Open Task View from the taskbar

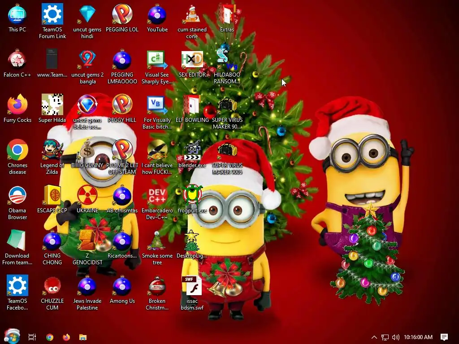pyautogui.click(x=32, y=337)
